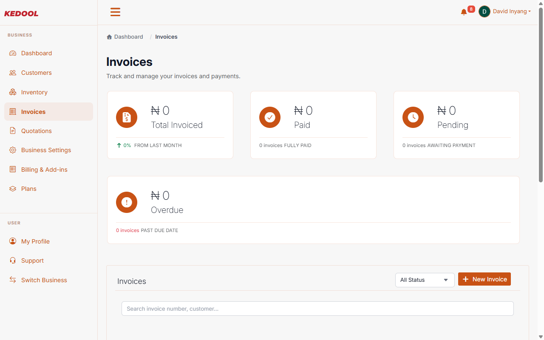
Task: Click the Quotations document icon
Action: [13, 131]
